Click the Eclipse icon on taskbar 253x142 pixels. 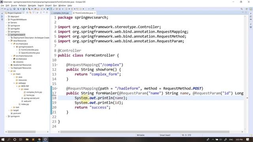(45, 139)
